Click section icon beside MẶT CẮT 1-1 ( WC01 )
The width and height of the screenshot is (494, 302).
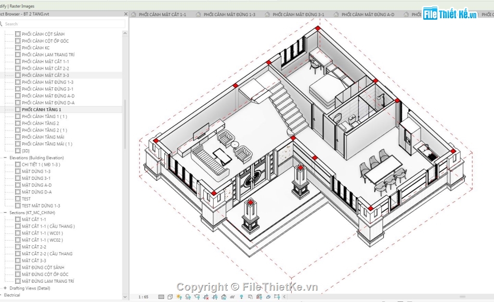coord(18,233)
